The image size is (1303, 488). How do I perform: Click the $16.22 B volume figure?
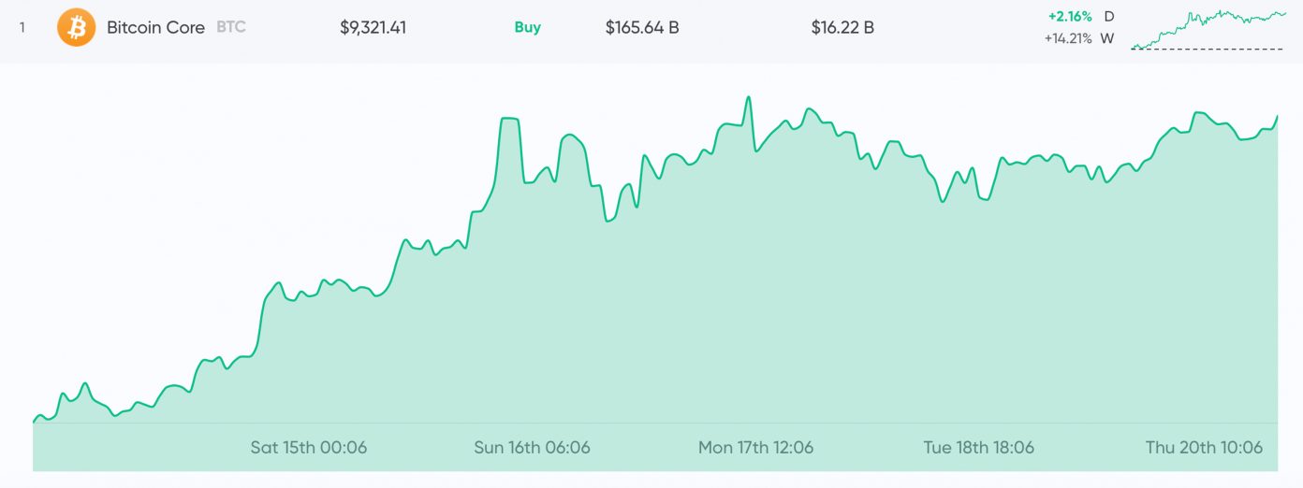click(x=842, y=28)
